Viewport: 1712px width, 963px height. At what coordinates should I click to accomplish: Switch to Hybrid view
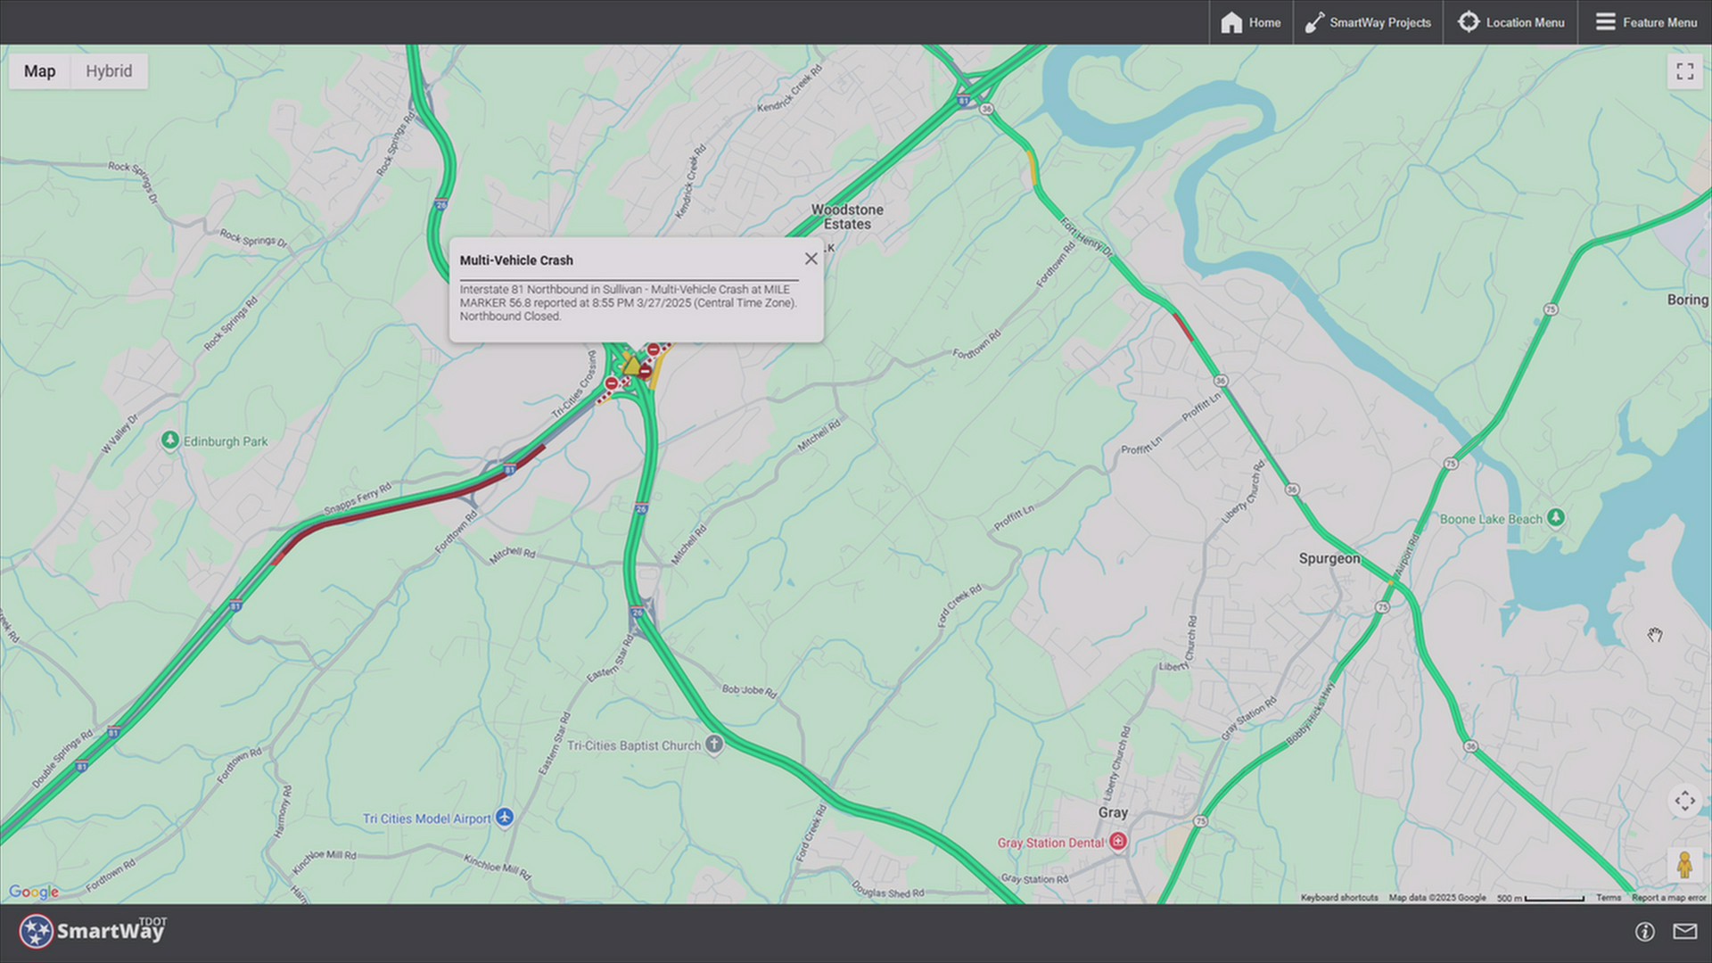click(x=109, y=71)
